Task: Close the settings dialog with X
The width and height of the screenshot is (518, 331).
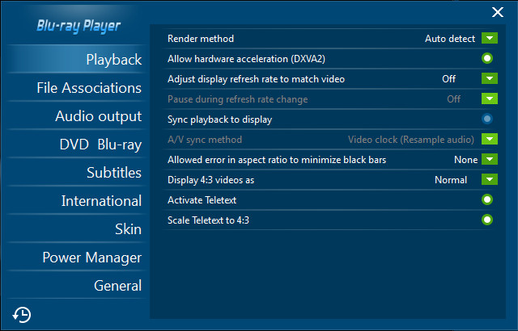Action: 498,12
